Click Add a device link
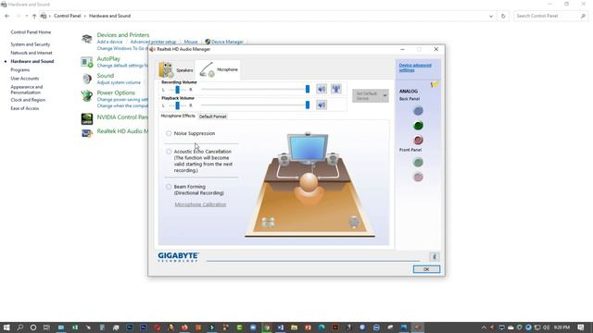593x333 pixels. pos(109,42)
